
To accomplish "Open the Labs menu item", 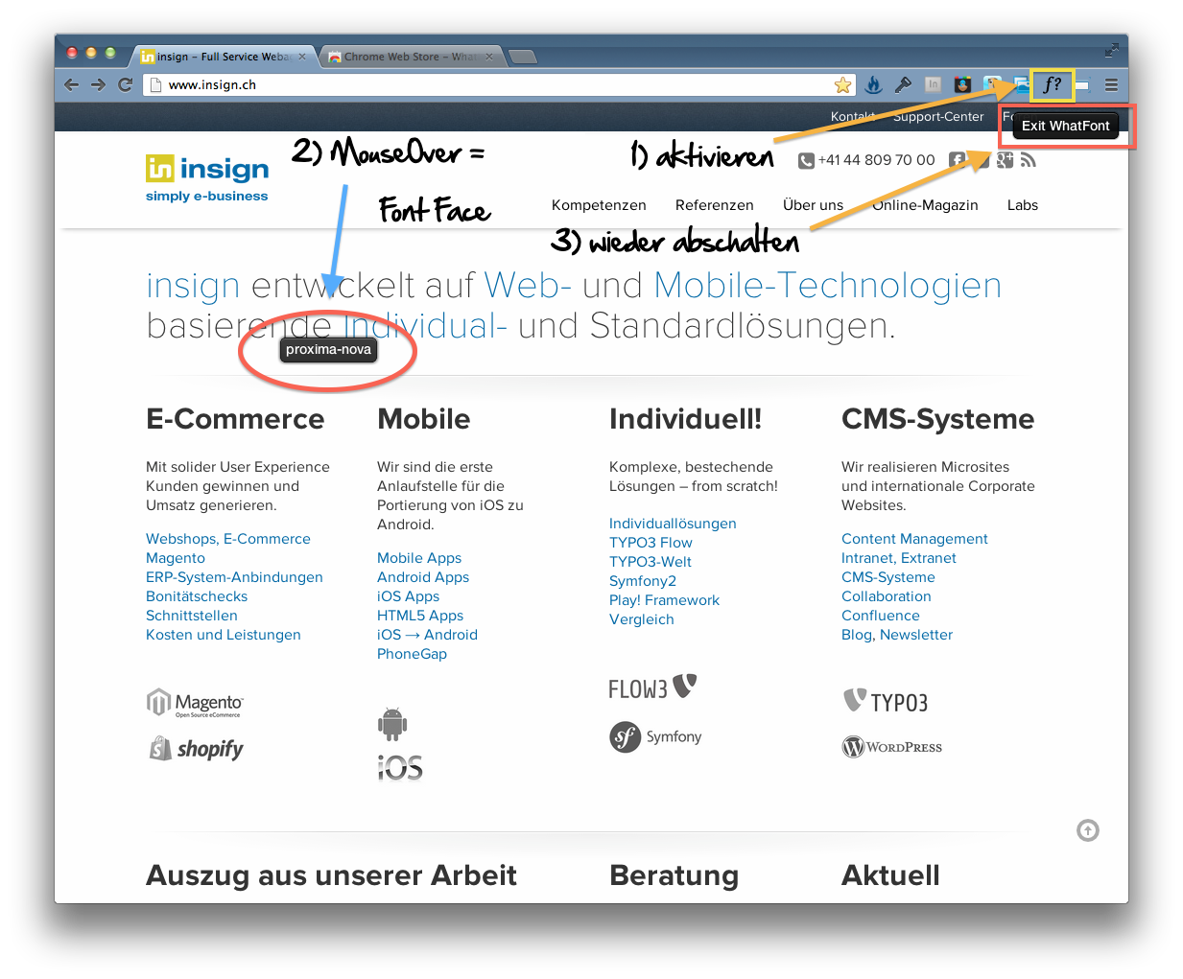I will [x=1023, y=205].
